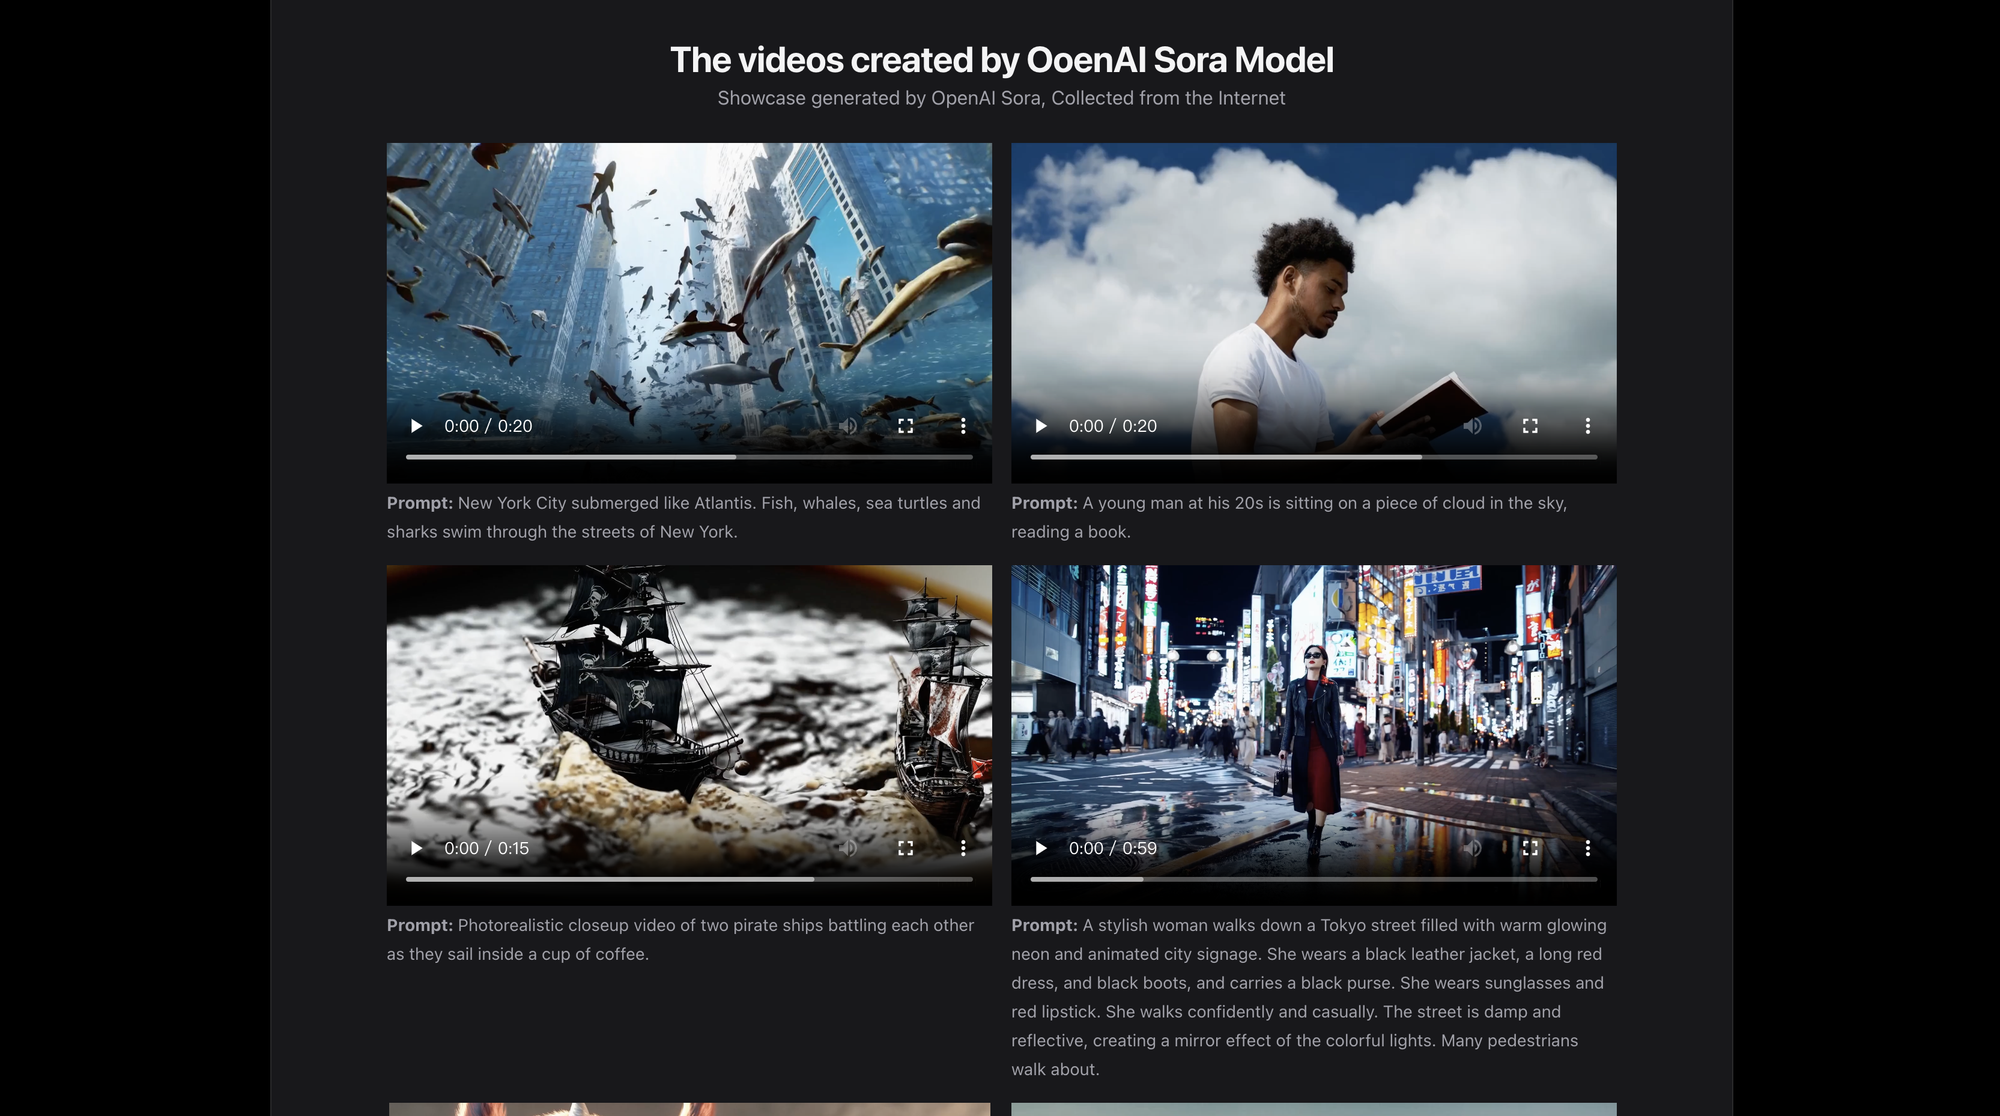Open more options menu on cloud reader video

point(1587,426)
